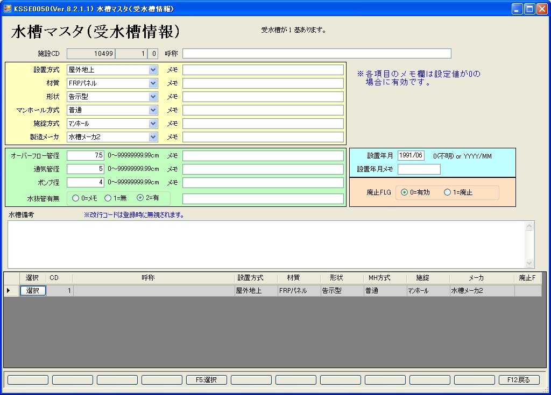551x395 pixels.
Task: Click the 選択 button in grid row 1
Action: (x=33, y=291)
